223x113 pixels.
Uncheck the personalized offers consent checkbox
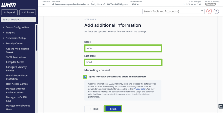(85, 77)
